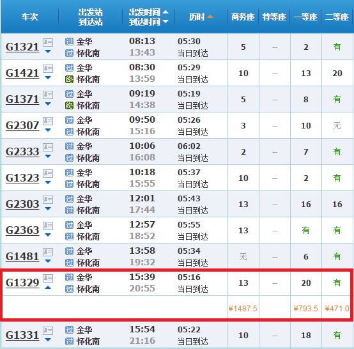Image resolution: width=354 pixels, height=349 pixels.
Task: Click 过 icon beside 怀化南 in G1323 row
Action: click(x=69, y=184)
